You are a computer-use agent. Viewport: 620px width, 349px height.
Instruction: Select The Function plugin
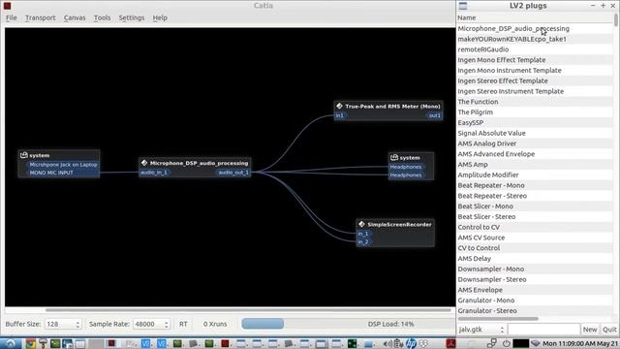click(535, 102)
